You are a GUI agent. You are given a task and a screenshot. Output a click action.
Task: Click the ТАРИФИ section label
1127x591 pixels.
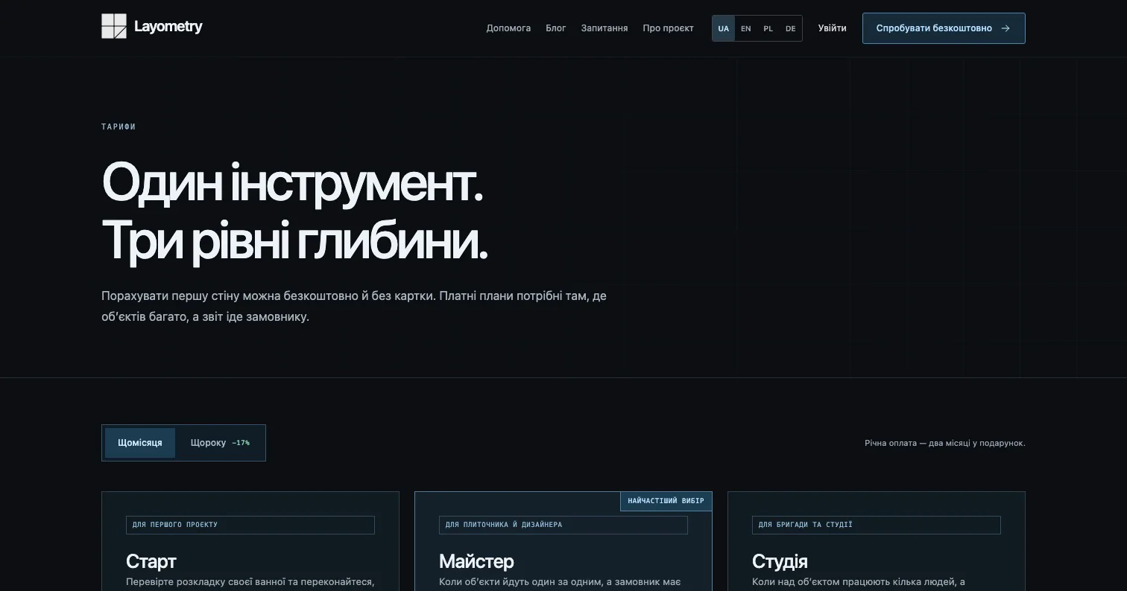point(119,127)
